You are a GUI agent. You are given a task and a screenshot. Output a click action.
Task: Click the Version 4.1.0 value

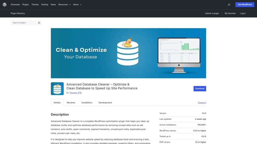pos(204,113)
